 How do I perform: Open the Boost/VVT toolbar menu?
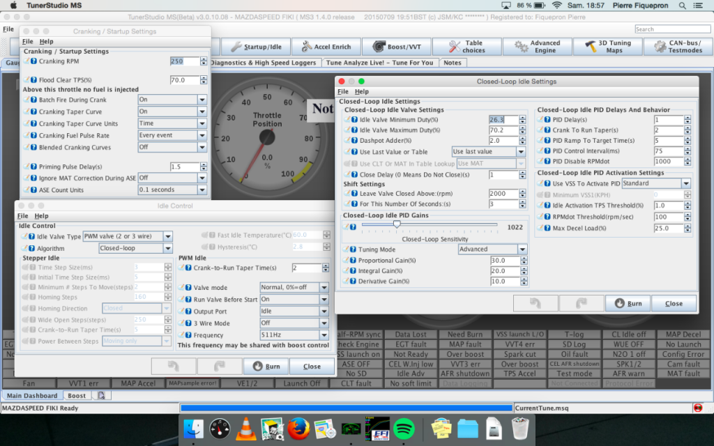click(397, 47)
